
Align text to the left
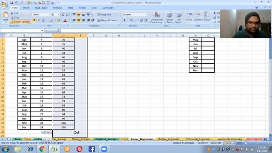coord(74,20)
